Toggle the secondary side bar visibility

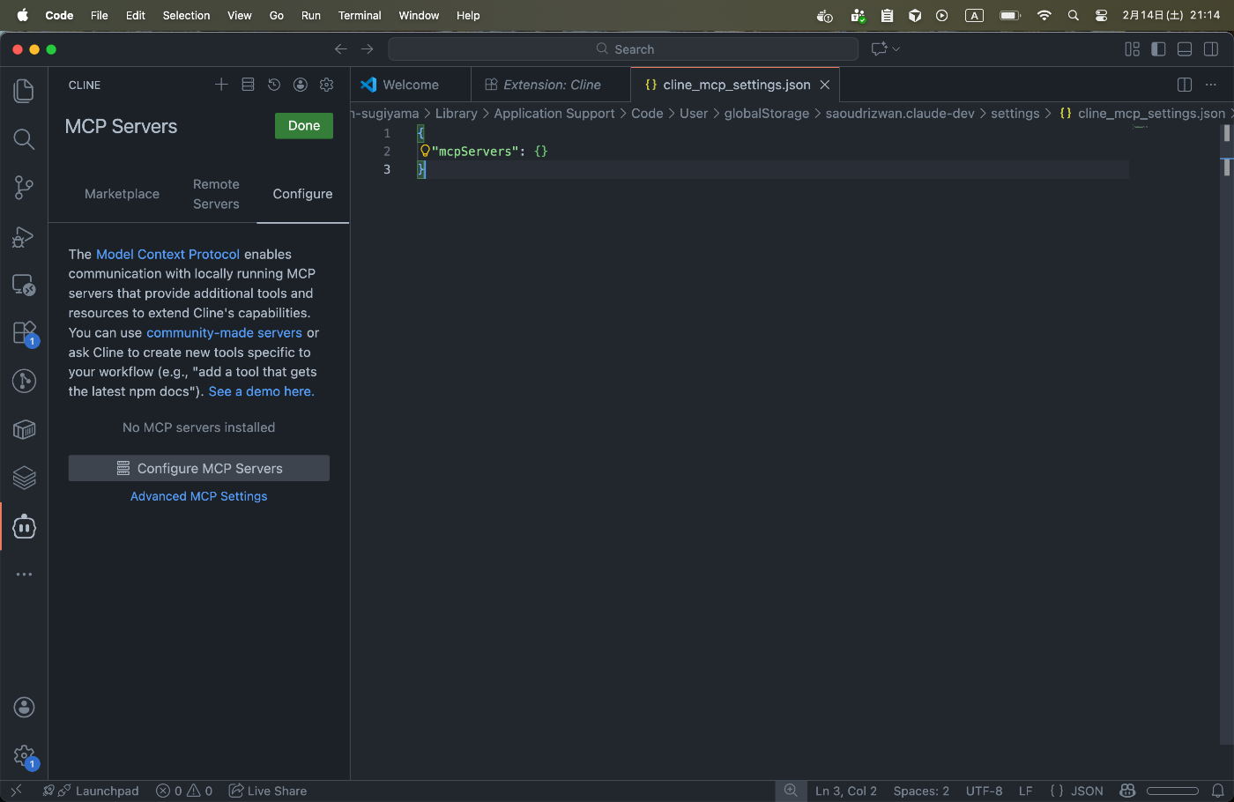pos(1211,49)
